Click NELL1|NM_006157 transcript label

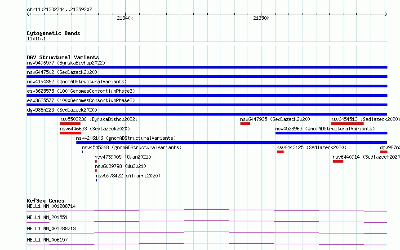tap(47, 240)
